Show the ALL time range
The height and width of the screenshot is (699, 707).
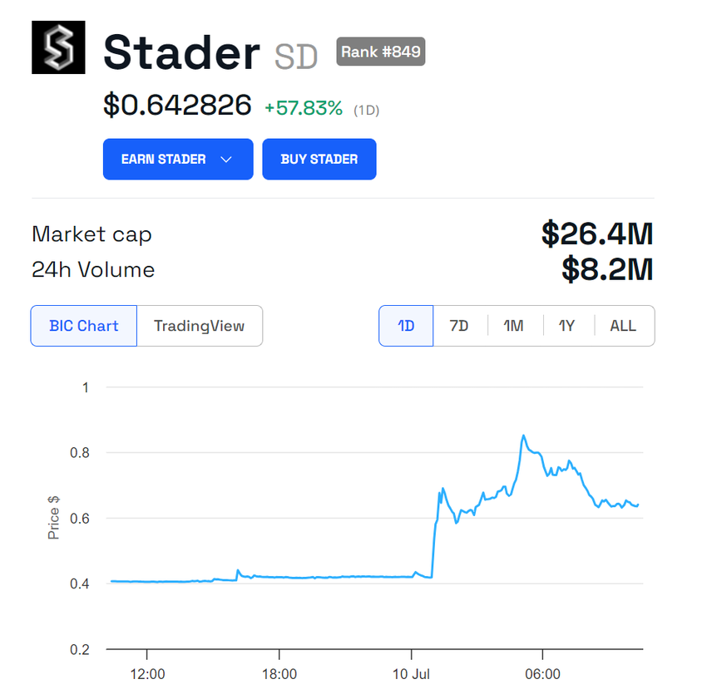623,326
